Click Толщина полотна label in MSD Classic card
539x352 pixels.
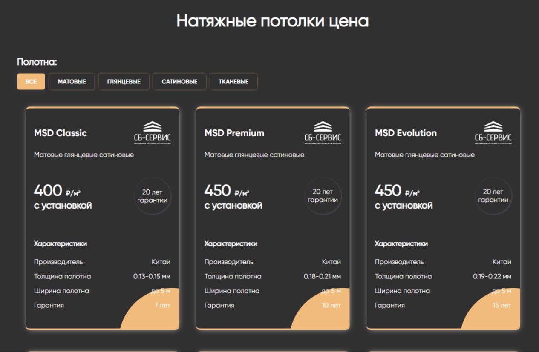[x=63, y=276]
